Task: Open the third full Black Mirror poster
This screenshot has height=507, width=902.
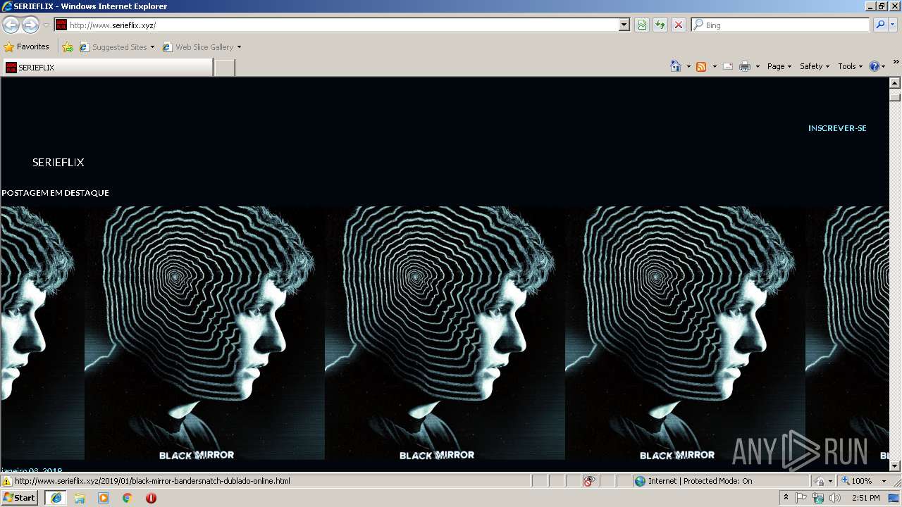Action: tap(685, 333)
